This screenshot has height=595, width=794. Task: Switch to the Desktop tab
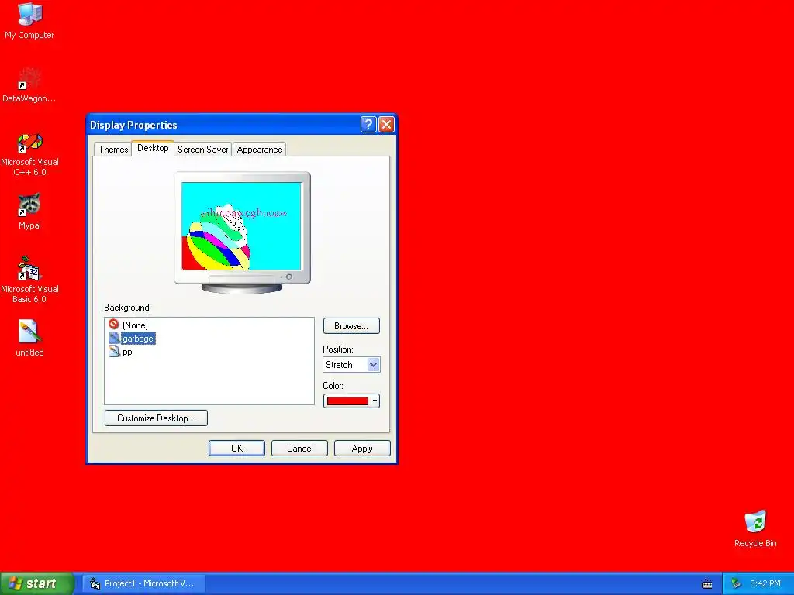point(153,148)
